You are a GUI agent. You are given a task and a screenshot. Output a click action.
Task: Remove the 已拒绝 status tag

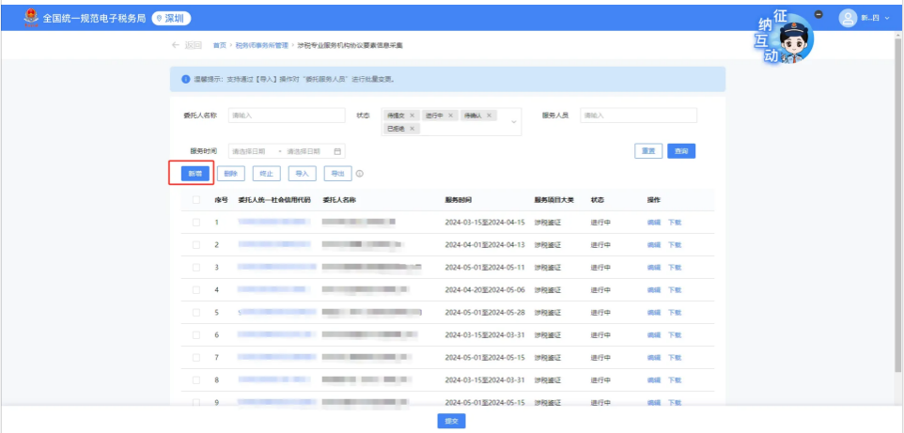pyautogui.click(x=412, y=129)
